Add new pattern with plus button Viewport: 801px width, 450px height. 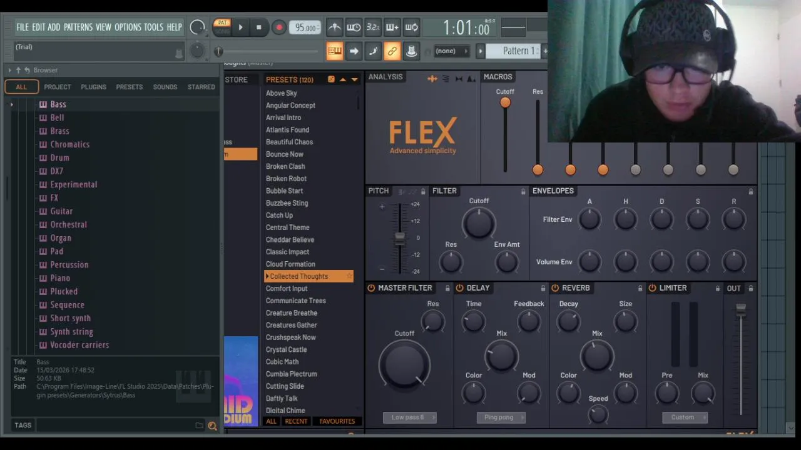coord(544,51)
